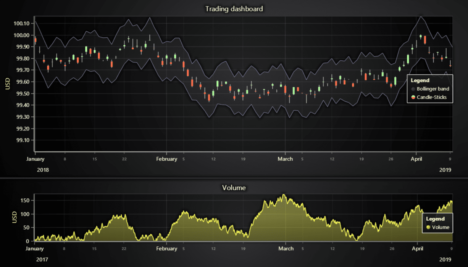This screenshot has width=468, height=267.
Task: Click the 2018 year label
Action: tap(43, 169)
